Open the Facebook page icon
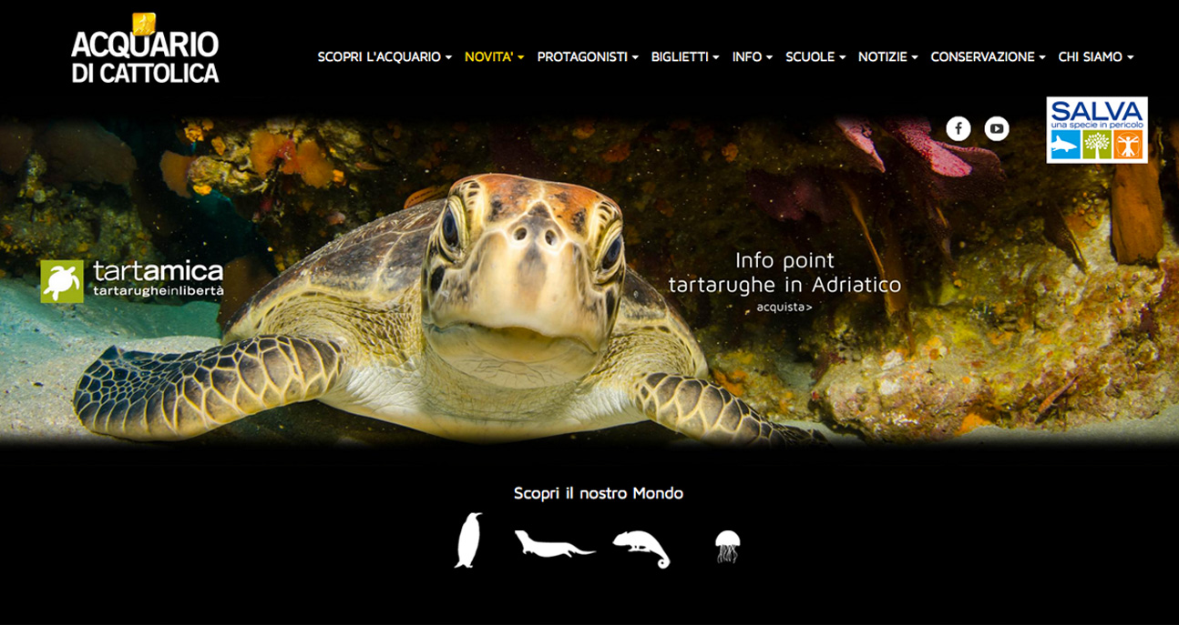 click(x=959, y=129)
